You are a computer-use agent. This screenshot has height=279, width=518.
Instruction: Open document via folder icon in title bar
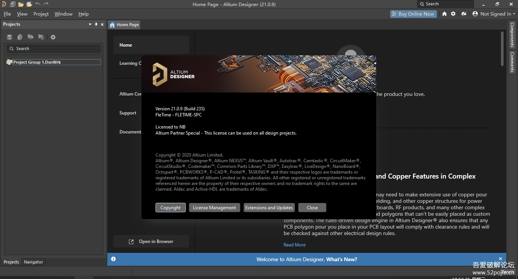21,4
